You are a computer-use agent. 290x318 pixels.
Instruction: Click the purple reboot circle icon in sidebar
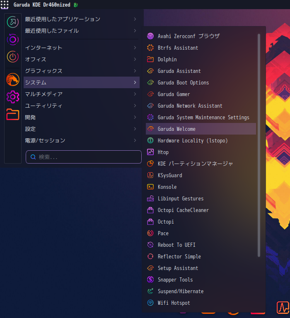tap(13, 39)
